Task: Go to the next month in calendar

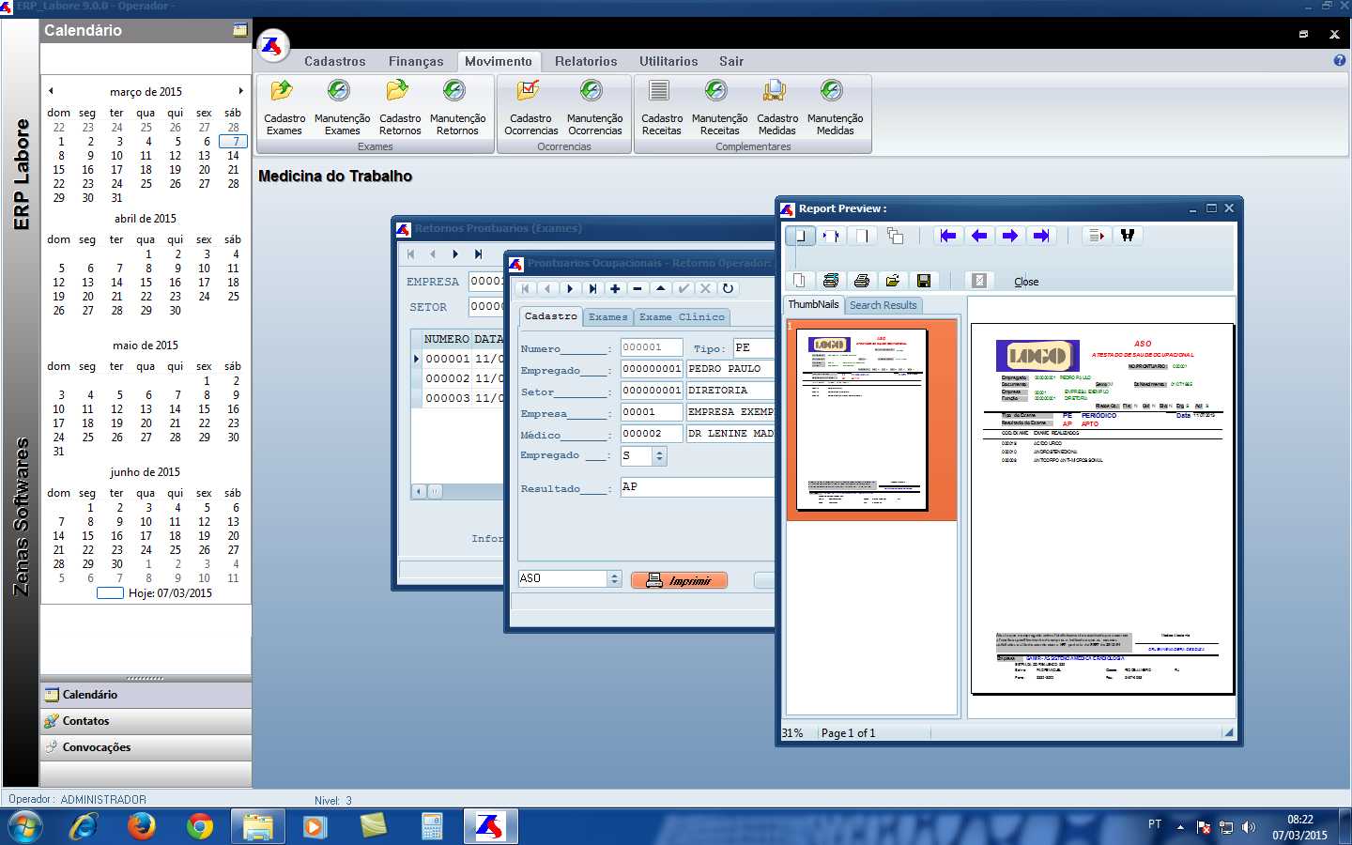Action: 240,91
